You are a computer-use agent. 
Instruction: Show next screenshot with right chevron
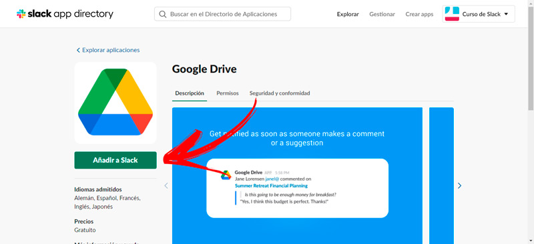(x=459, y=186)
